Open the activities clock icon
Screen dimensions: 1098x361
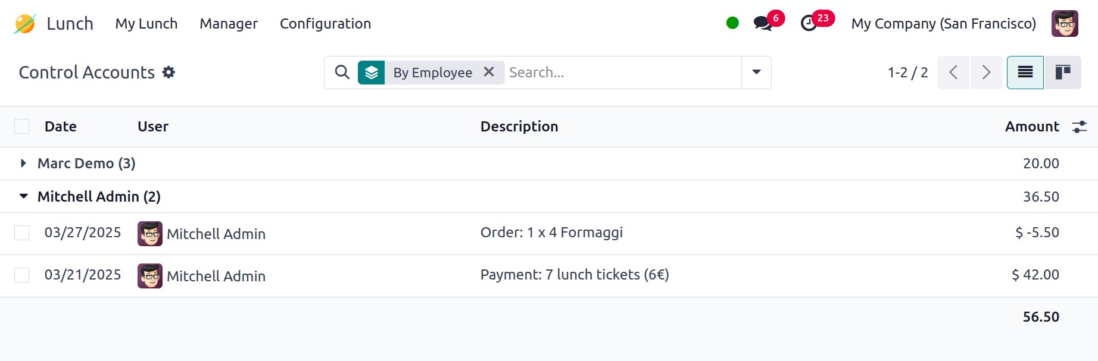809,23
